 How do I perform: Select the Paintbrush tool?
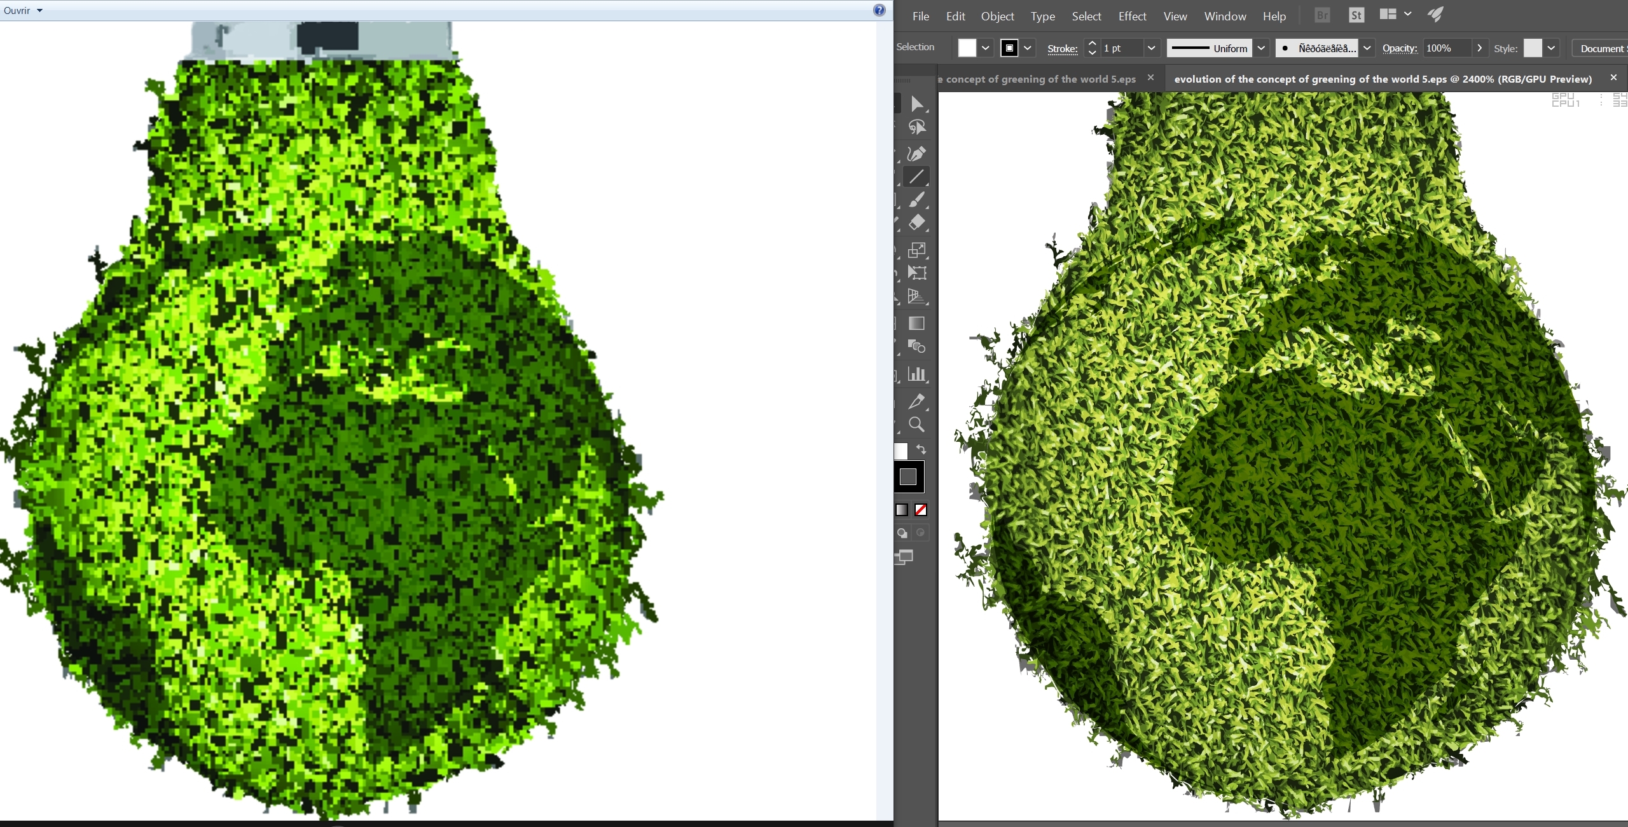[916, 200]
